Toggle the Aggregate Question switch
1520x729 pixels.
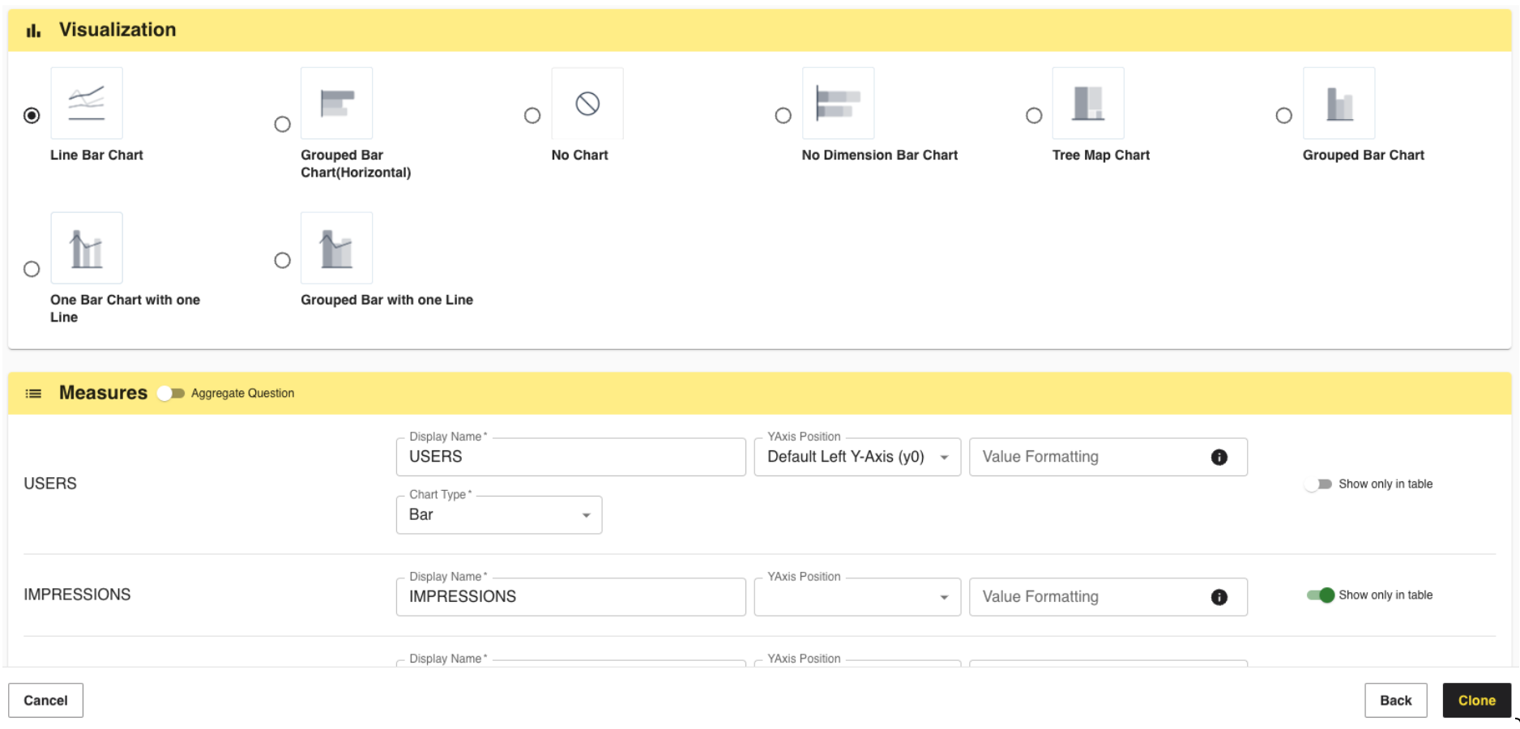point(171,393)
